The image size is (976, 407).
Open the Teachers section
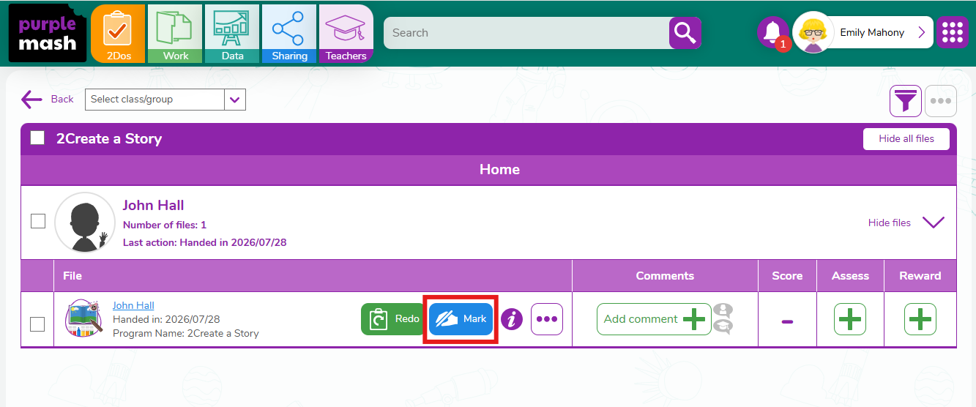tap(346, 34)
